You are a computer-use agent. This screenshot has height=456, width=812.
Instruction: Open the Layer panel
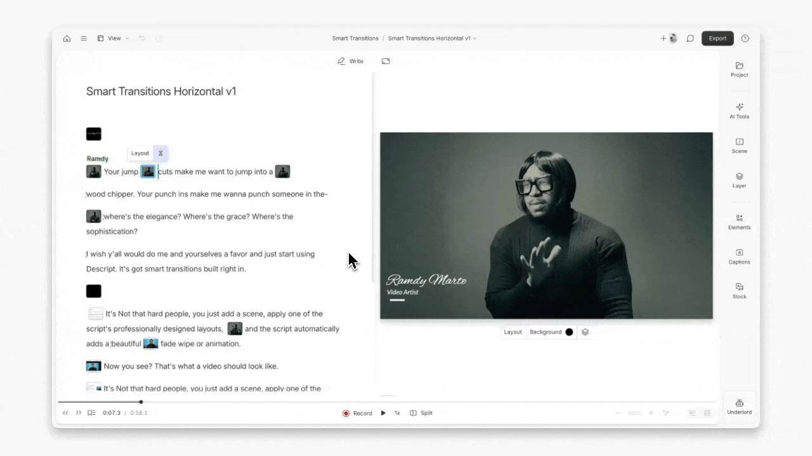point(739,181)
